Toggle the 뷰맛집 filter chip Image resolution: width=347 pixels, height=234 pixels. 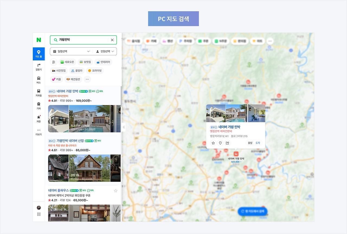(x=85, y=62)
